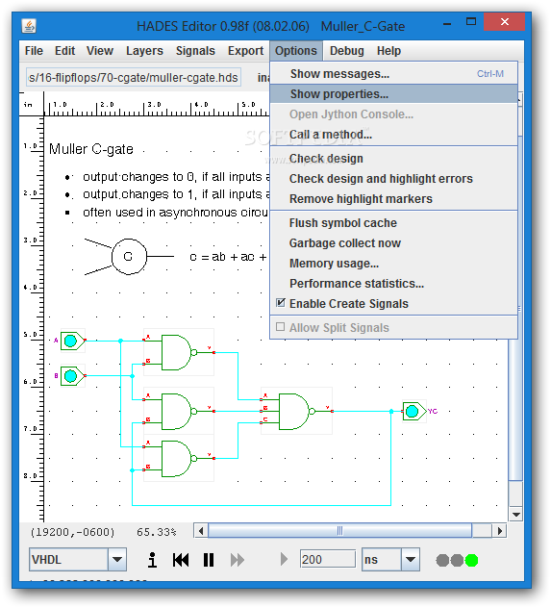
Task: Open the Help menu
Action: pyautogui.click(x=388, y=51)
